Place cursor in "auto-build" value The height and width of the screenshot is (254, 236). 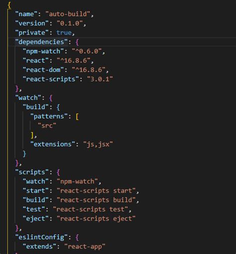click(68, 14)
